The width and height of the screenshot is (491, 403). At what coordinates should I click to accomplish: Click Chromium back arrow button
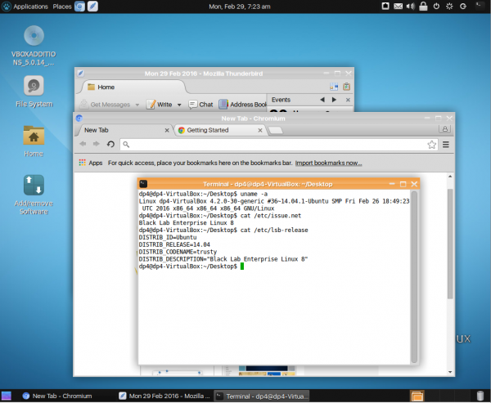[x=83, y=144]
